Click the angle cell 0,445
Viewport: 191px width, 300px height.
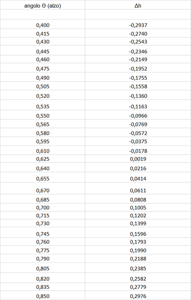43,52
